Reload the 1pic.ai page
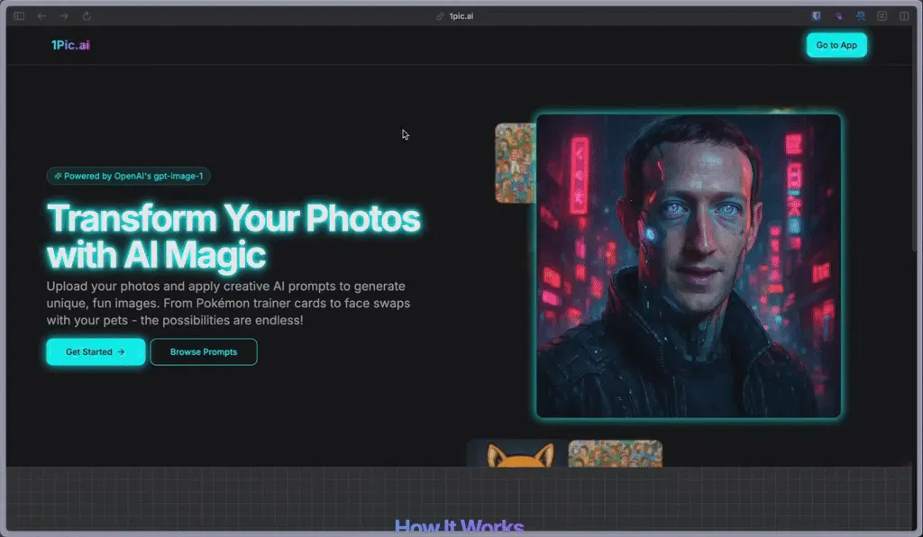This screenshot has height=537, width=923. 87,16
